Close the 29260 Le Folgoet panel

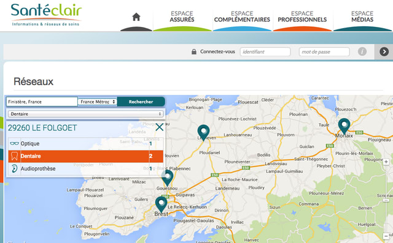(x=159, y=127)
